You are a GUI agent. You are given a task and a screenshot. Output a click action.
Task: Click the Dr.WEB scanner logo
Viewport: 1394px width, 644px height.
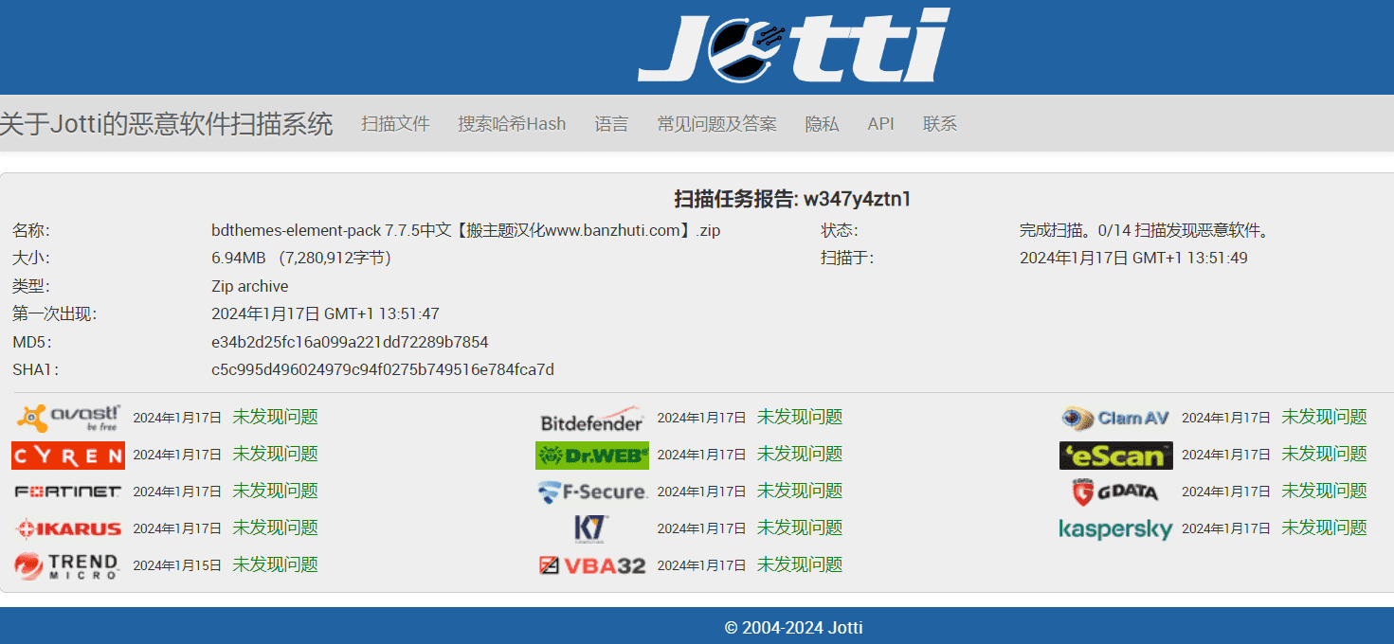click(592, 456)
